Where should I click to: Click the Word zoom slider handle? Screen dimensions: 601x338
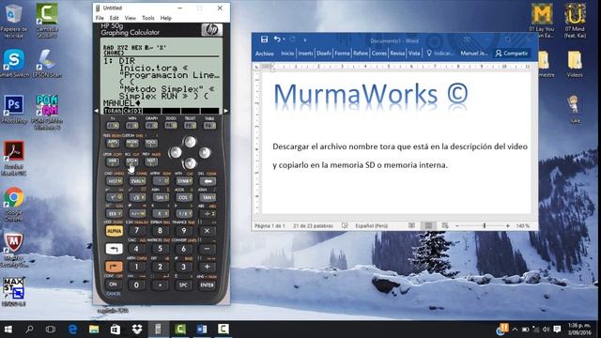[485, 226]
